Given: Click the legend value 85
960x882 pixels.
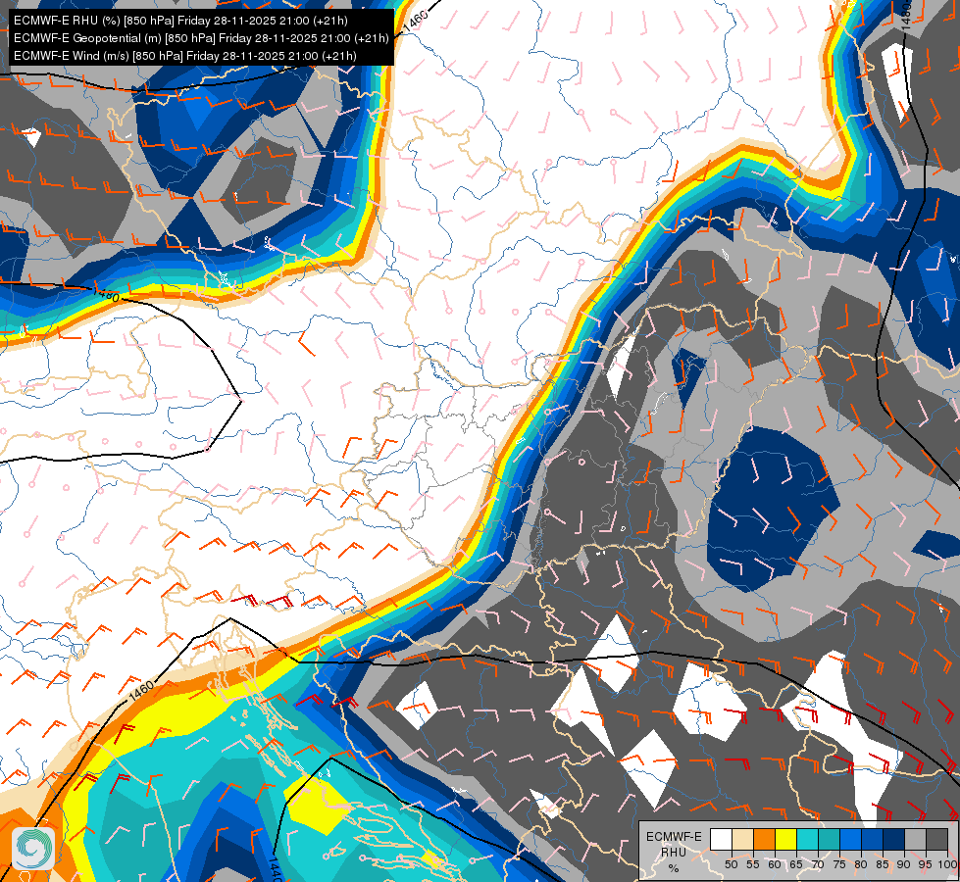Looking at the screenshot, I should tap(883, 864).
